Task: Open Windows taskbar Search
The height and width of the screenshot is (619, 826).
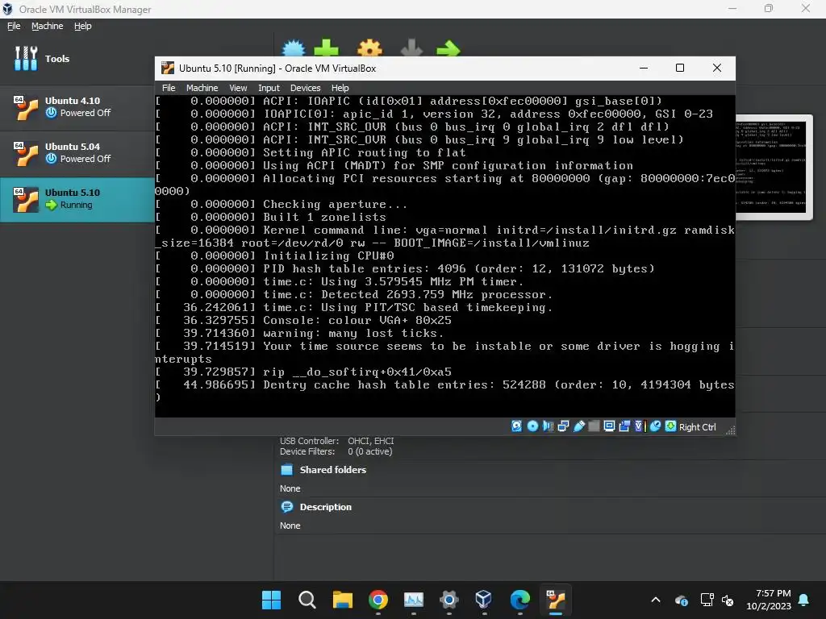Action: pos(307,600)
